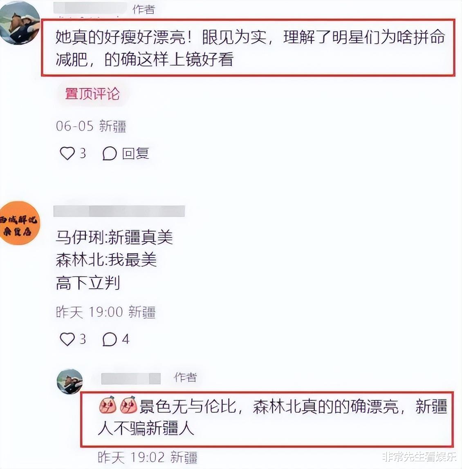Click the speech bubble icon beside 回复
The width and height of the screenshot is (462, 469).
[109, 154]
